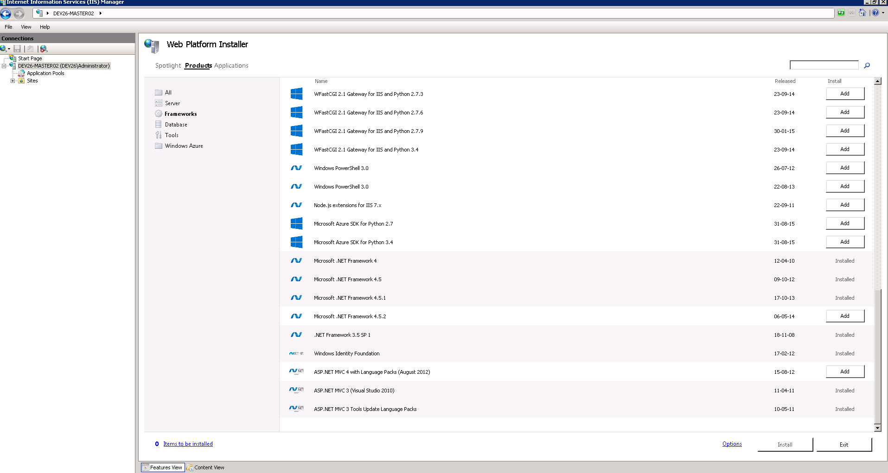Open the dropdown arrow next to Help icon
The height and width of the screenshot is (473, 888).
point(883,13)
